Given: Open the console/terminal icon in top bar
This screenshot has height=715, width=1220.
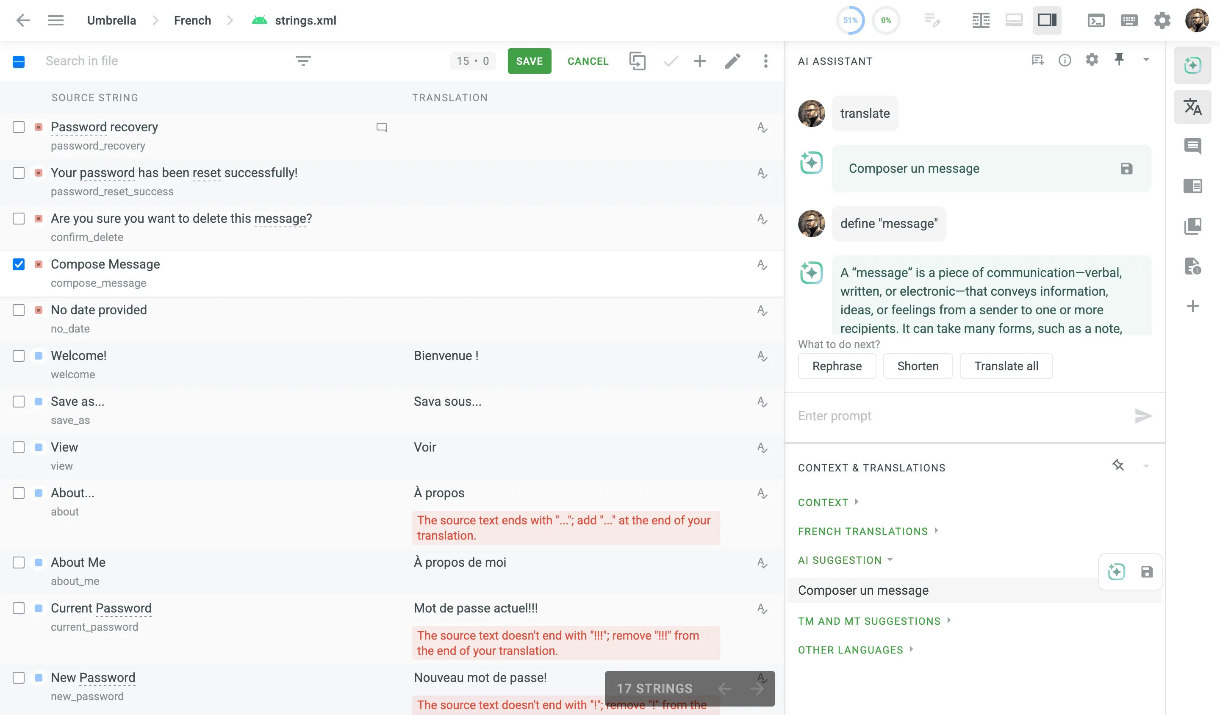Looking at the screenshot, I should (1096, 20).
